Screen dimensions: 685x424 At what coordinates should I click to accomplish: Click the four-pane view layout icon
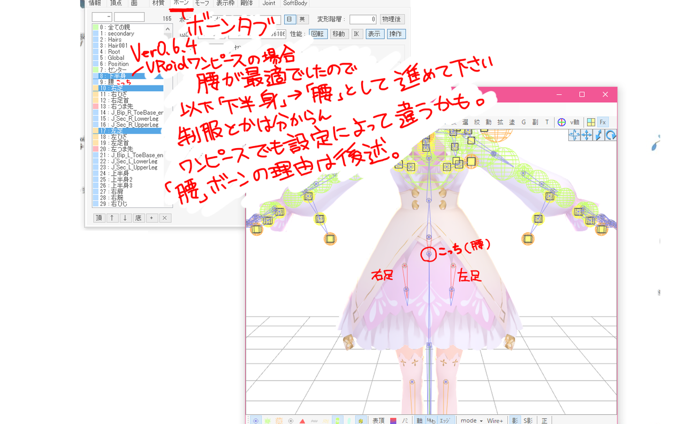click(x=591, y=122)
